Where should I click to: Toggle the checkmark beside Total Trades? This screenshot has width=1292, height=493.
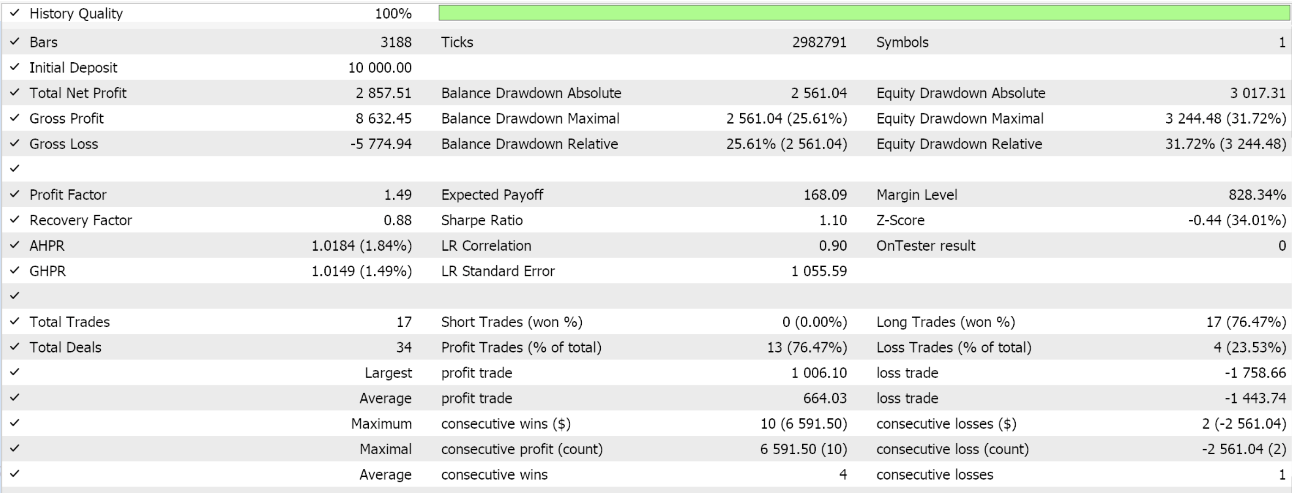[14, 322]
